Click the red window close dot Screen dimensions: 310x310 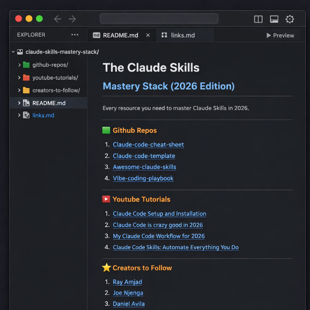tap(19, 19)
